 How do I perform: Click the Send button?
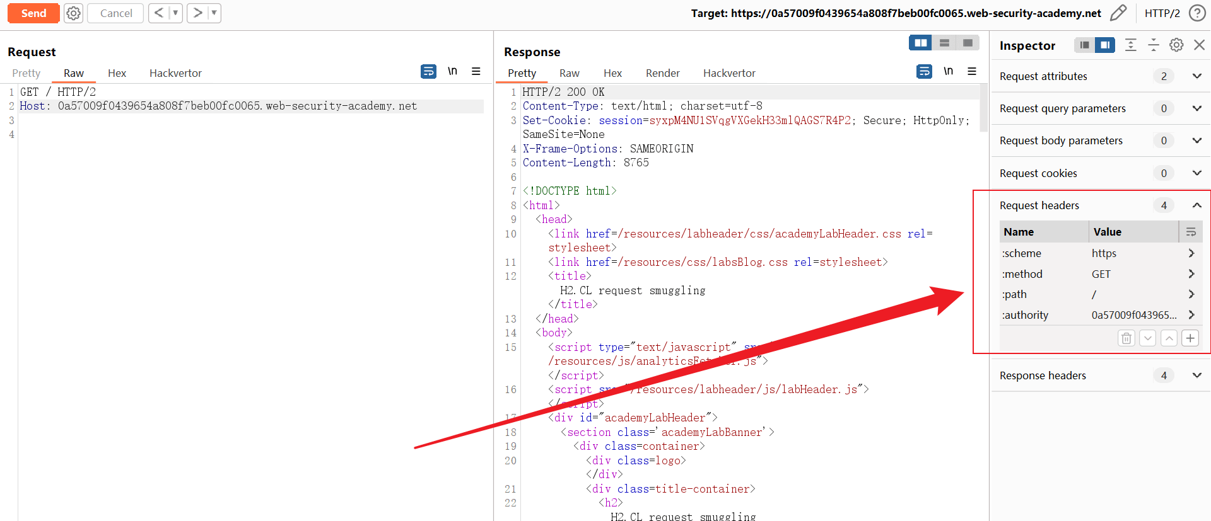tap(33, 13)
